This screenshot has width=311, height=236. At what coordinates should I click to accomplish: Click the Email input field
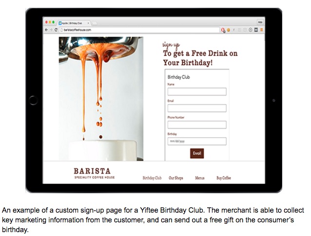tap(197, 109)
